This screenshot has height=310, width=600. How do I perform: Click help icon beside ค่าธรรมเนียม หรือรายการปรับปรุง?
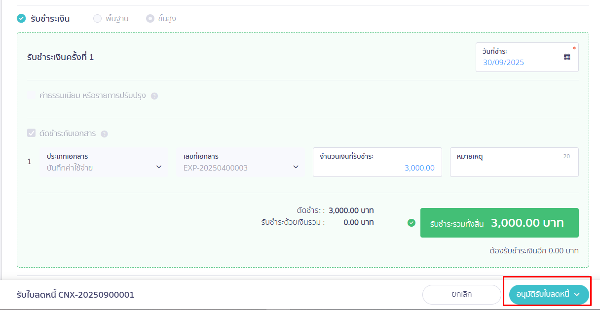[154, 96]
